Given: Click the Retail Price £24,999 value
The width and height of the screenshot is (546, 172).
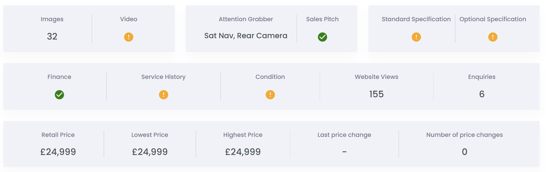Looking at the screenshot, I should tap(58, 152).
